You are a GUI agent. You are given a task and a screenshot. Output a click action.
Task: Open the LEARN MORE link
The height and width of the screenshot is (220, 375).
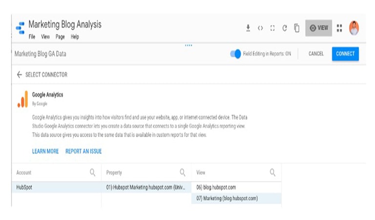coord(45,151)
